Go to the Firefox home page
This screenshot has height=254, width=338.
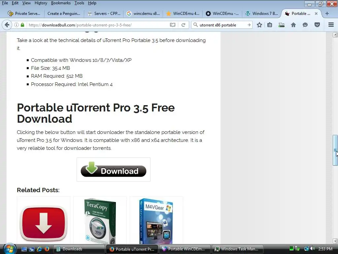(x=293, y=25)
